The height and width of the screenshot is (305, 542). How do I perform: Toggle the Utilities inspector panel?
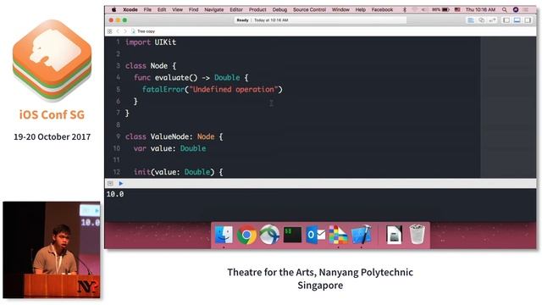click(x=528, y=20)
